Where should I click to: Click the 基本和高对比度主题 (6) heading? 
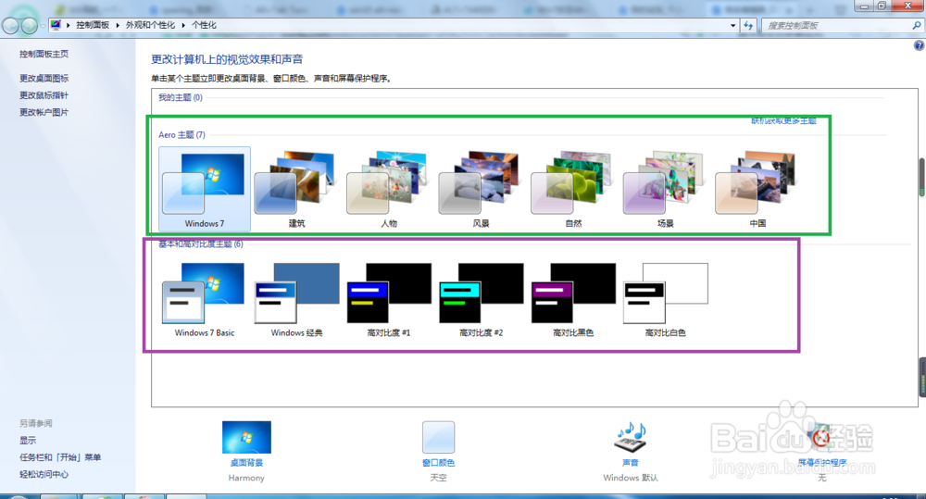pos(201,243)
